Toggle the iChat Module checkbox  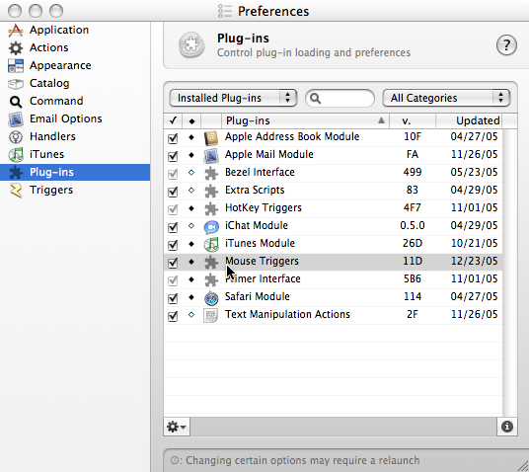coord(173,227)
